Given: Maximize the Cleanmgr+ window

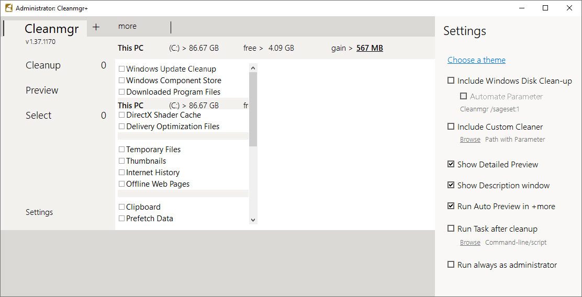Looking at the screenshot, I should (545, 8).
